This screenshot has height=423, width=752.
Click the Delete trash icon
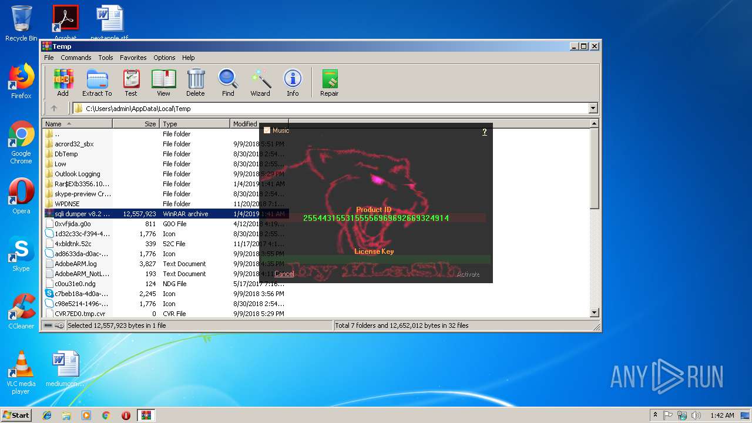[196, 82]
